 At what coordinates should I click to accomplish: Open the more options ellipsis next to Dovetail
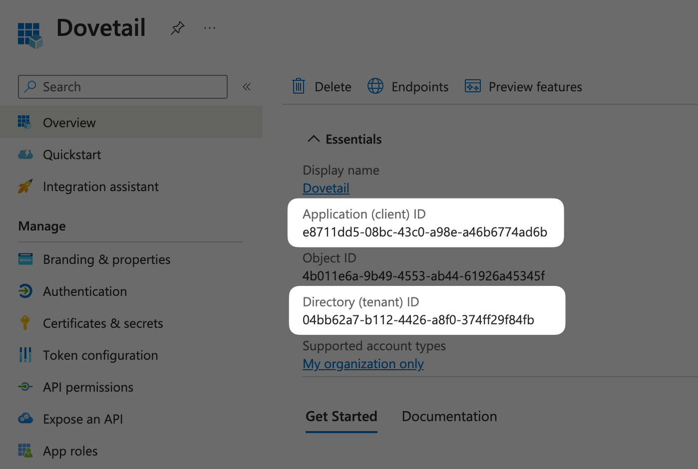[x=210, y=28]
